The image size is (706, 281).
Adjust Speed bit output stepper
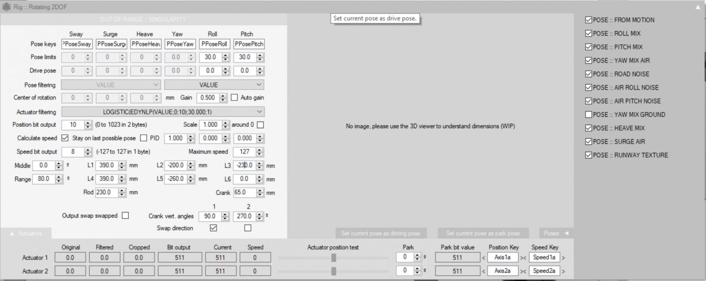[88, 152]
